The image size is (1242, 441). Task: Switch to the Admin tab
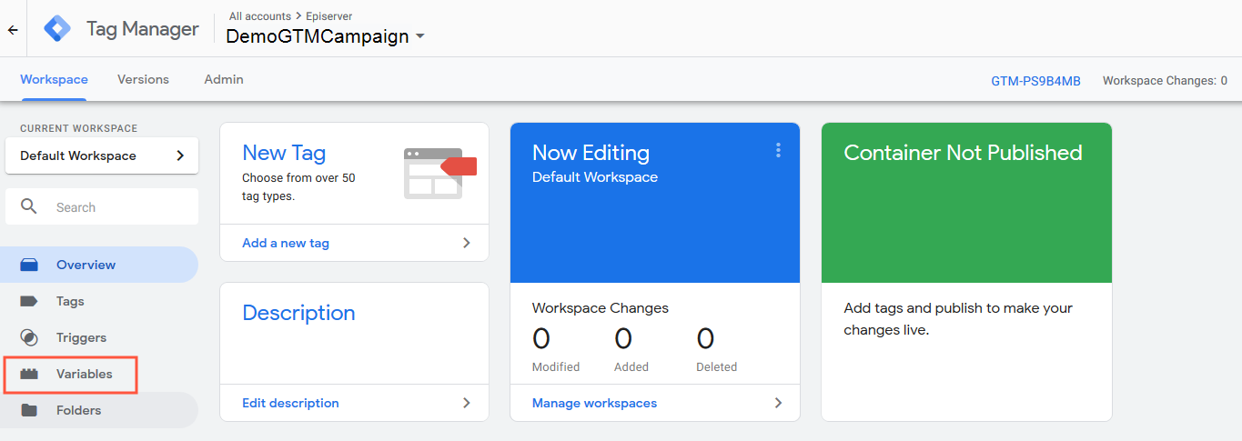[x=224, y=79]
